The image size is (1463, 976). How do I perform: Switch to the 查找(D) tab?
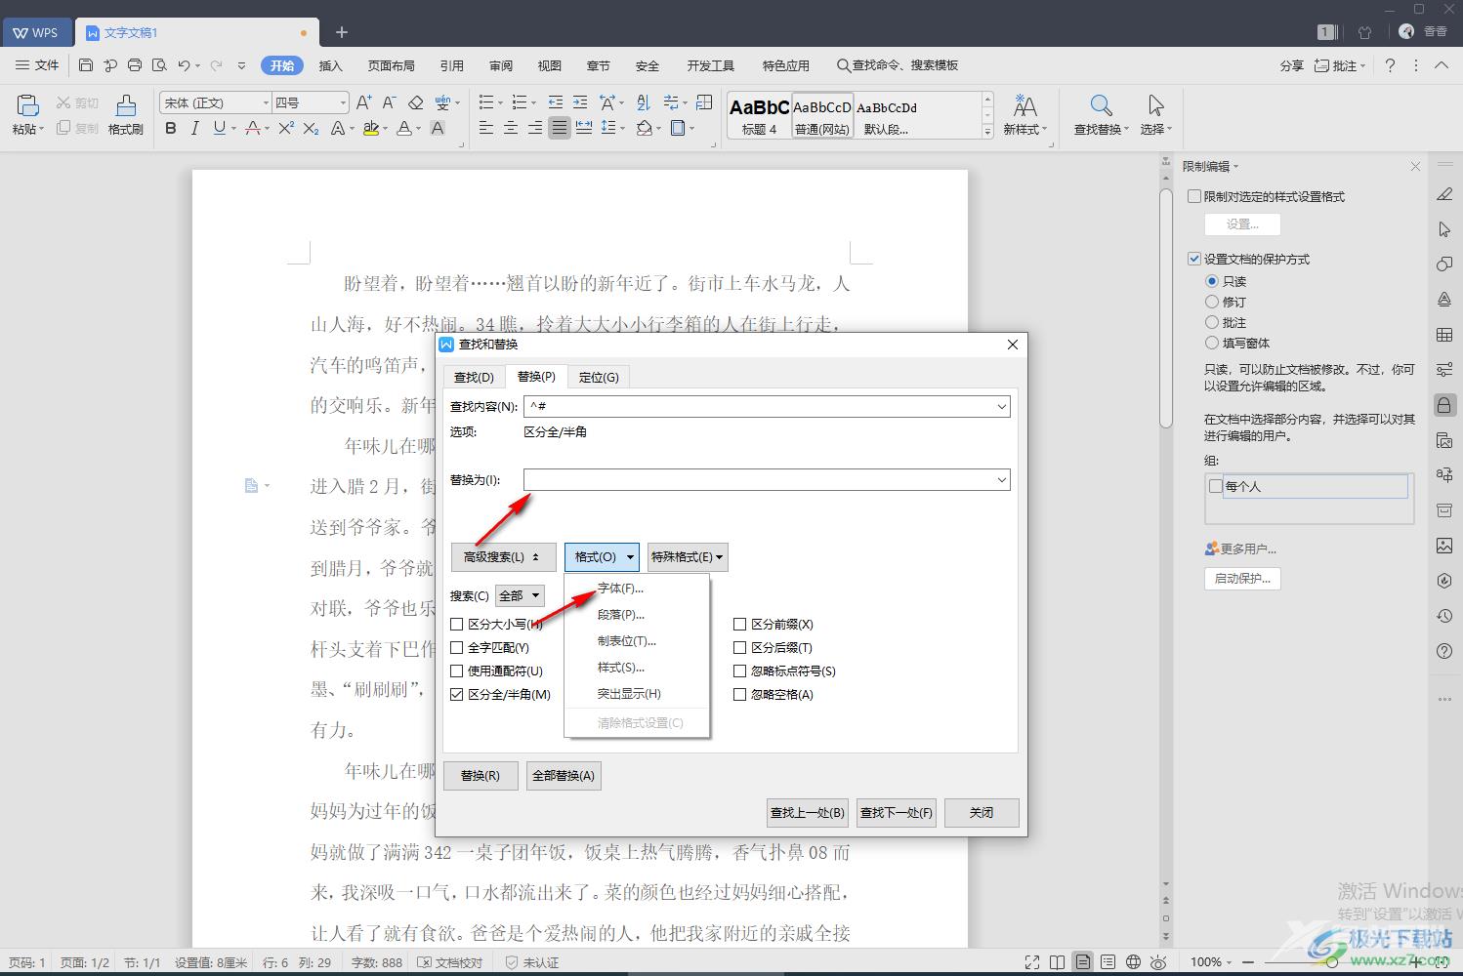(x=474, y=378)
